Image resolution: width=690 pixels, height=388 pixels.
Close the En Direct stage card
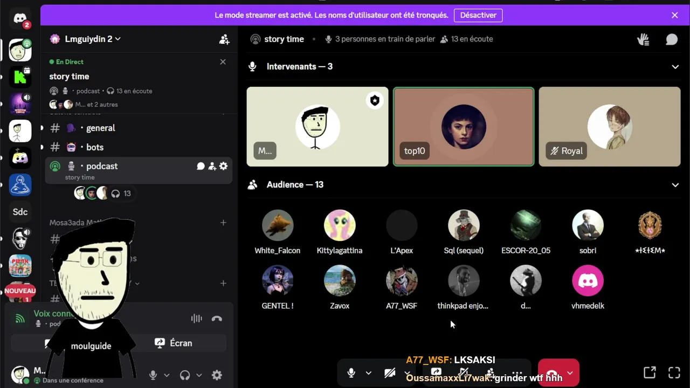point(223,62)
